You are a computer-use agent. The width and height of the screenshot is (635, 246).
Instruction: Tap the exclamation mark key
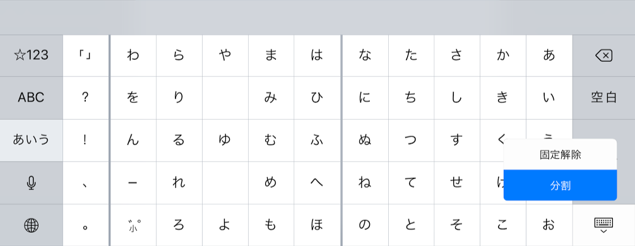[85, 140]
